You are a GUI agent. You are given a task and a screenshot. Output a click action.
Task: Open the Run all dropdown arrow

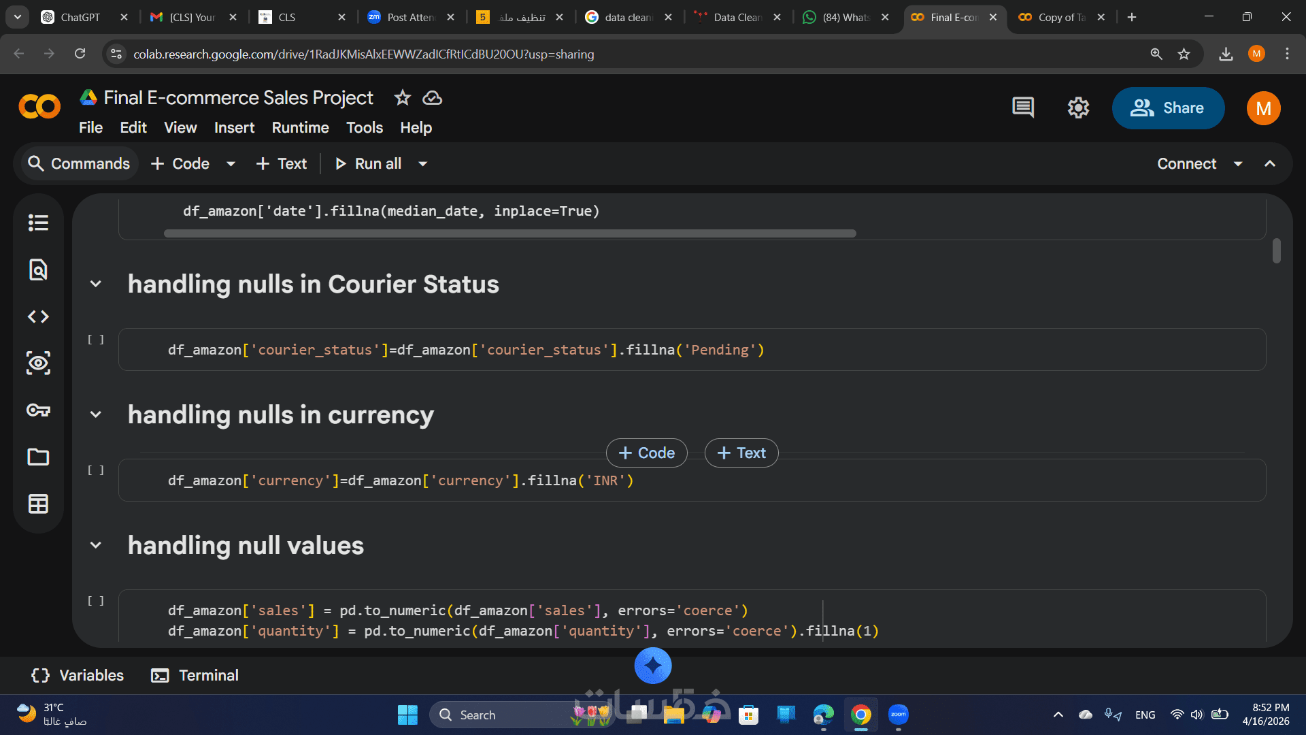pyautogui.click(x=422, y=164)
